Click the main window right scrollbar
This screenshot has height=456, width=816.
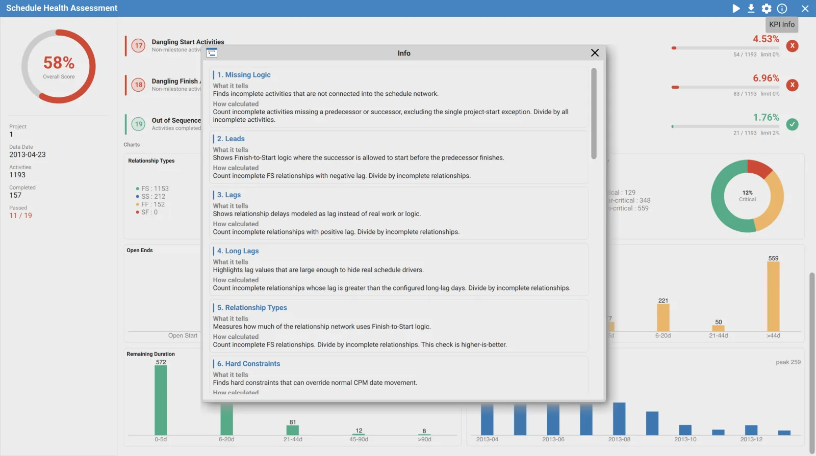812,363
